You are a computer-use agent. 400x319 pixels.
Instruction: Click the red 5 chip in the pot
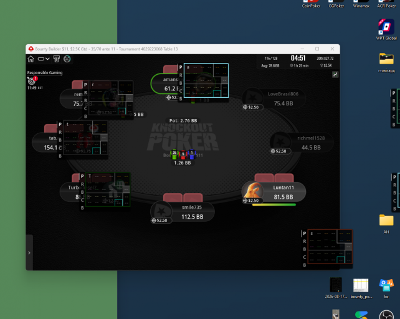tap(183, 154)
